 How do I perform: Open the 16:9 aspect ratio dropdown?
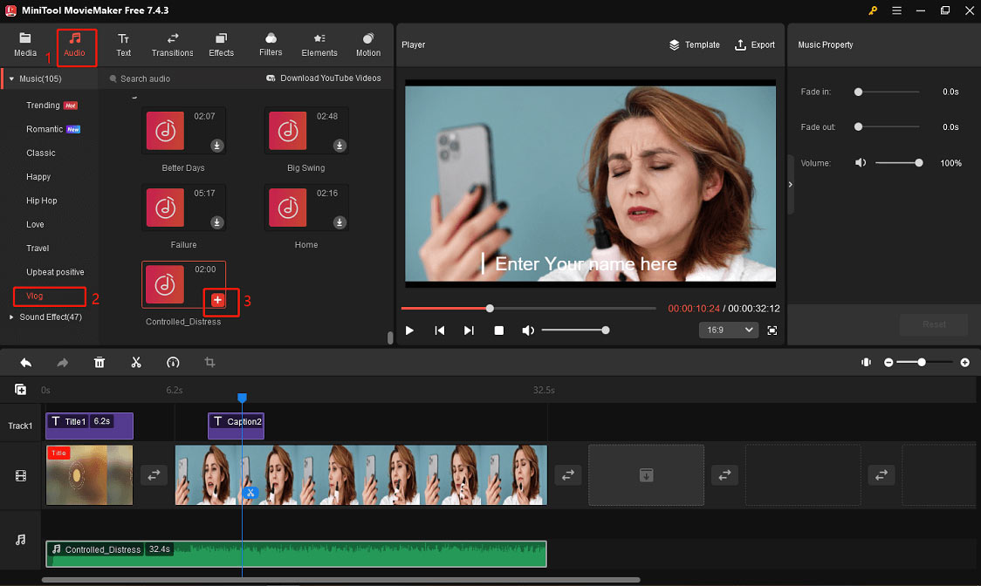pos(729,330)
